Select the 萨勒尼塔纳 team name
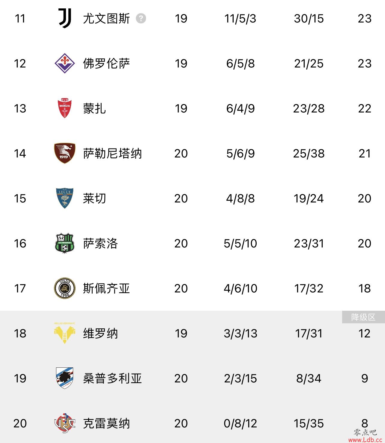Image resolution: width=385 pixels, height=443 pixels. pyautogui.click(x=112, y=154)
